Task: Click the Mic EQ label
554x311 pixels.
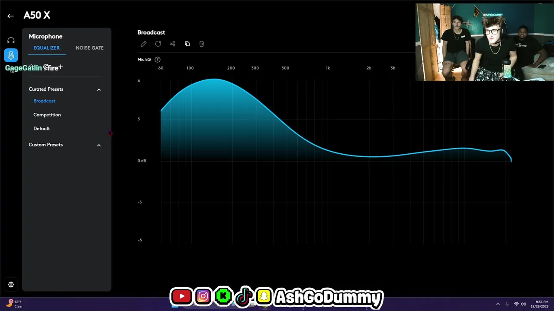Action: click(x=144, y=60)
